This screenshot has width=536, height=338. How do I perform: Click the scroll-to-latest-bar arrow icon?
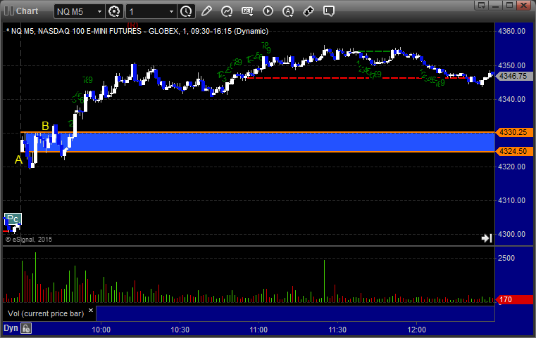487,238
